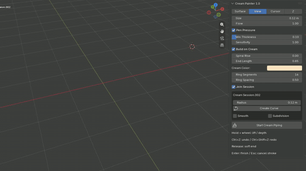Click the 'Hold + wheel: lift / depth' hint
The image size is (306, 171).
click(x=249, y=133)
